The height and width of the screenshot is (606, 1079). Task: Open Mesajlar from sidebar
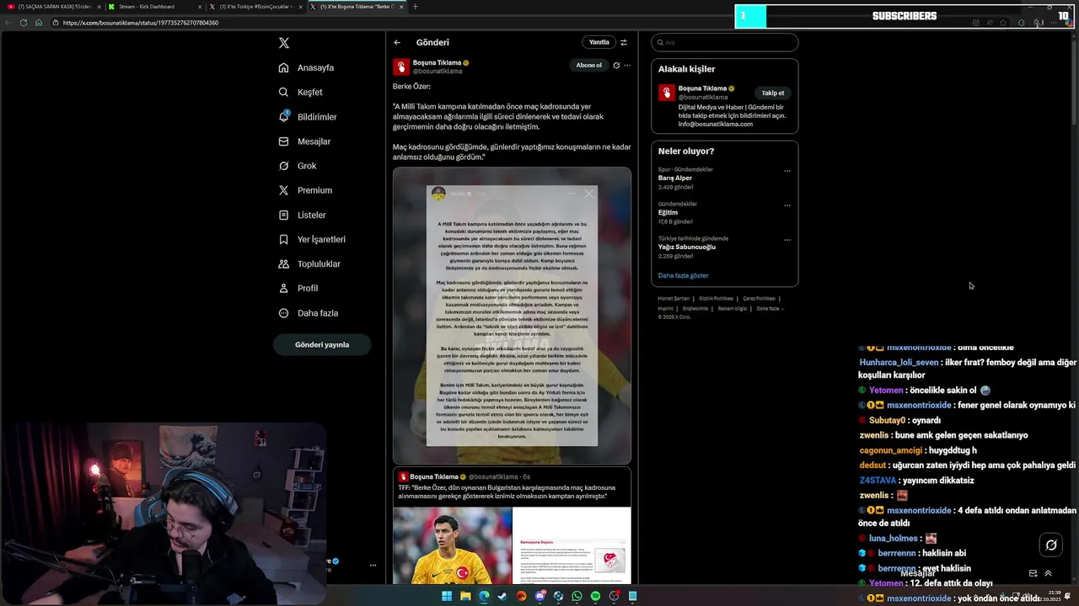[x=304, y=141]
